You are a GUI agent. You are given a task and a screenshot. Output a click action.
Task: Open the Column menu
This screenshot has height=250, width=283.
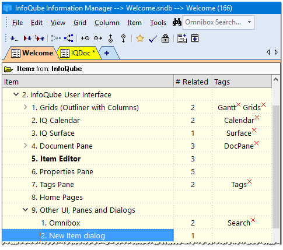(x=107, y=23)
